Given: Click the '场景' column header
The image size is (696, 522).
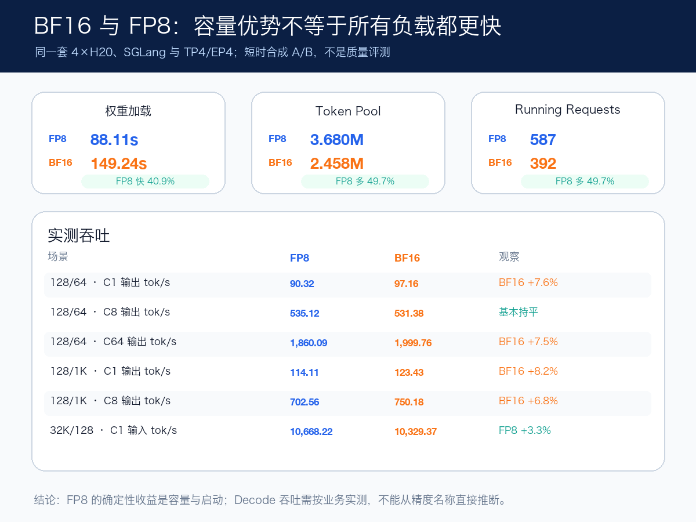Looking at the screenshot, I should [58, 256].
